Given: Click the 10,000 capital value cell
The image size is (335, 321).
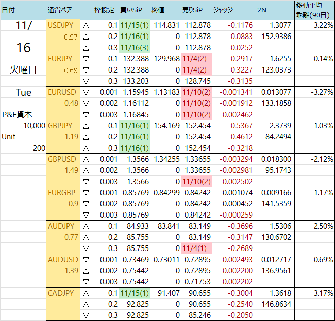Looking at the screenshot, I should point(23,126).
